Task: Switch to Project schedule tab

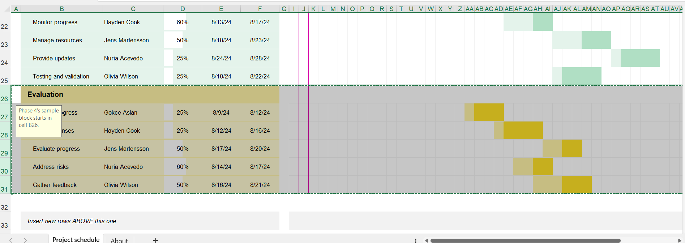Action: (76, 239)
